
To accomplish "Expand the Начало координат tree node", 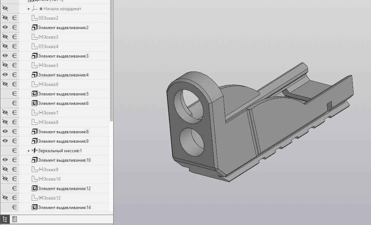I will [x=29, y=9].
